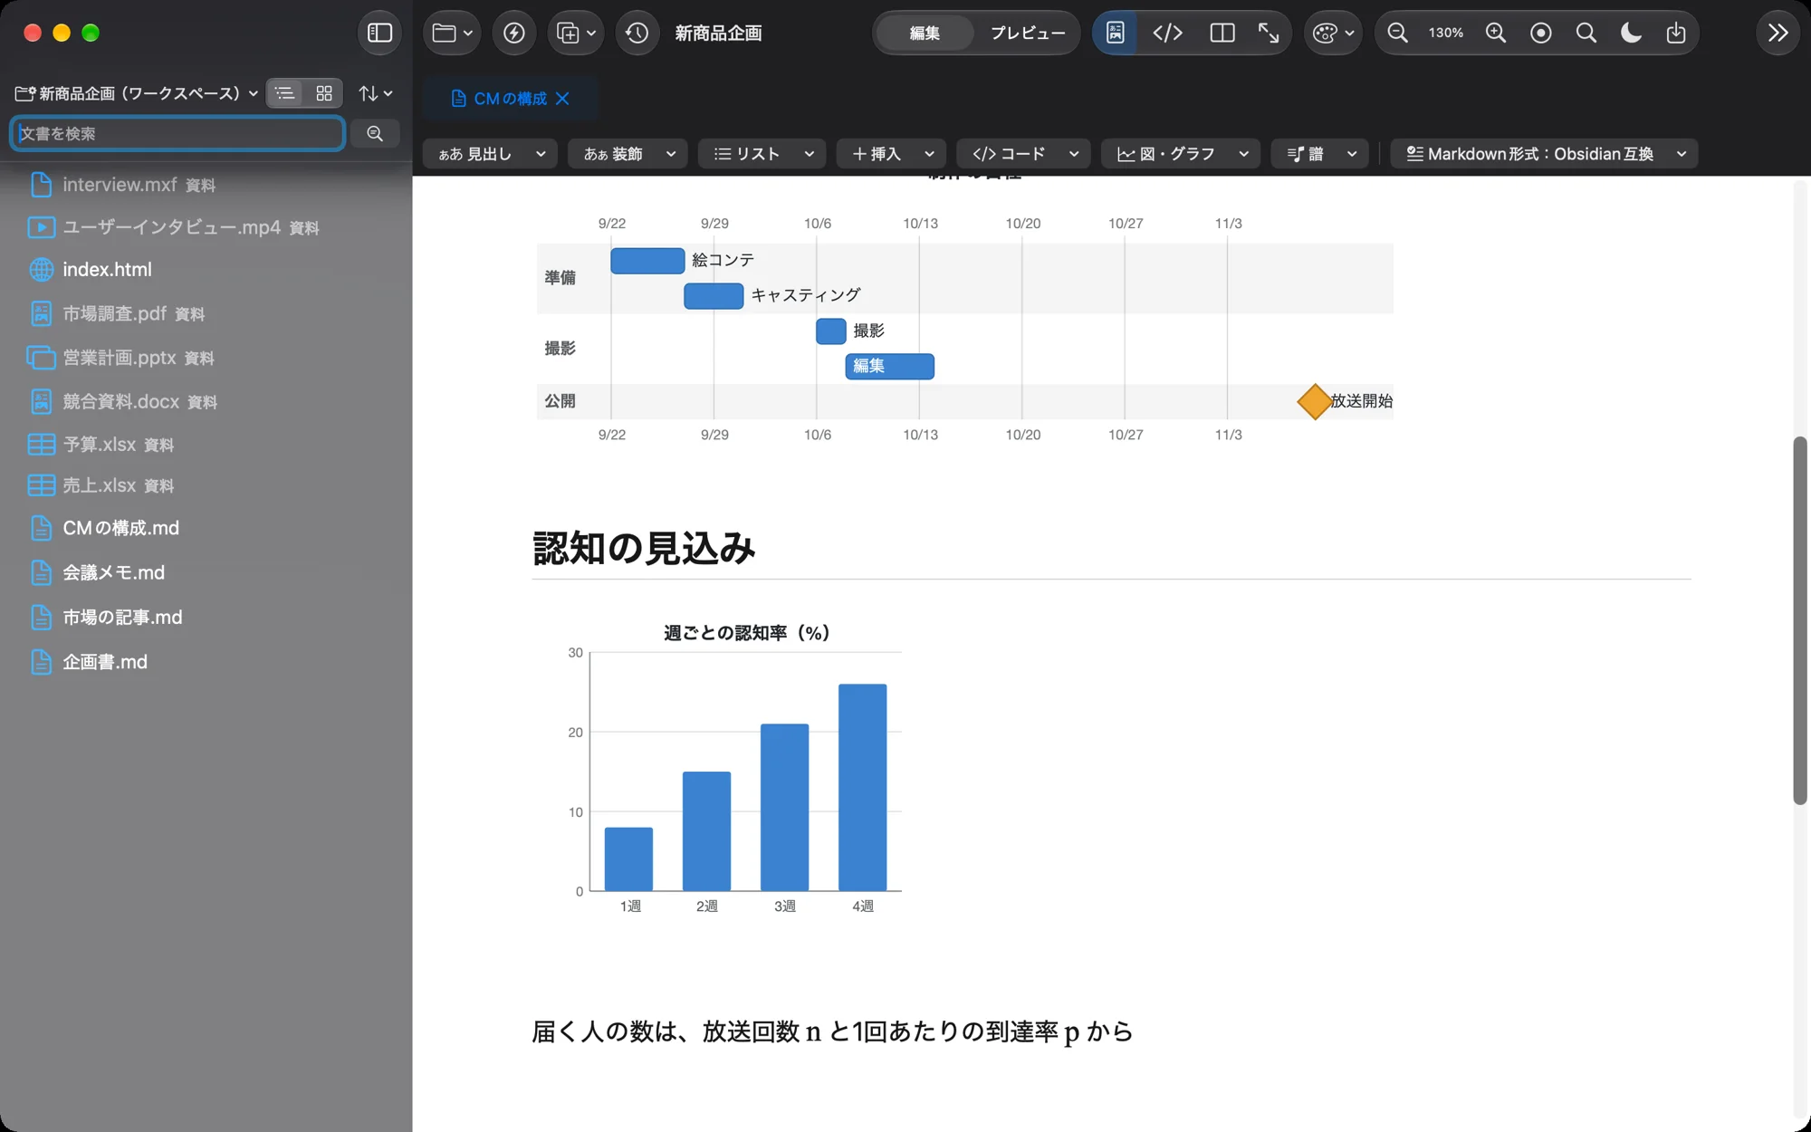Toggle the rich document view icon
Viewport: 1811px width, 1132px height.
pos(1116,33)
